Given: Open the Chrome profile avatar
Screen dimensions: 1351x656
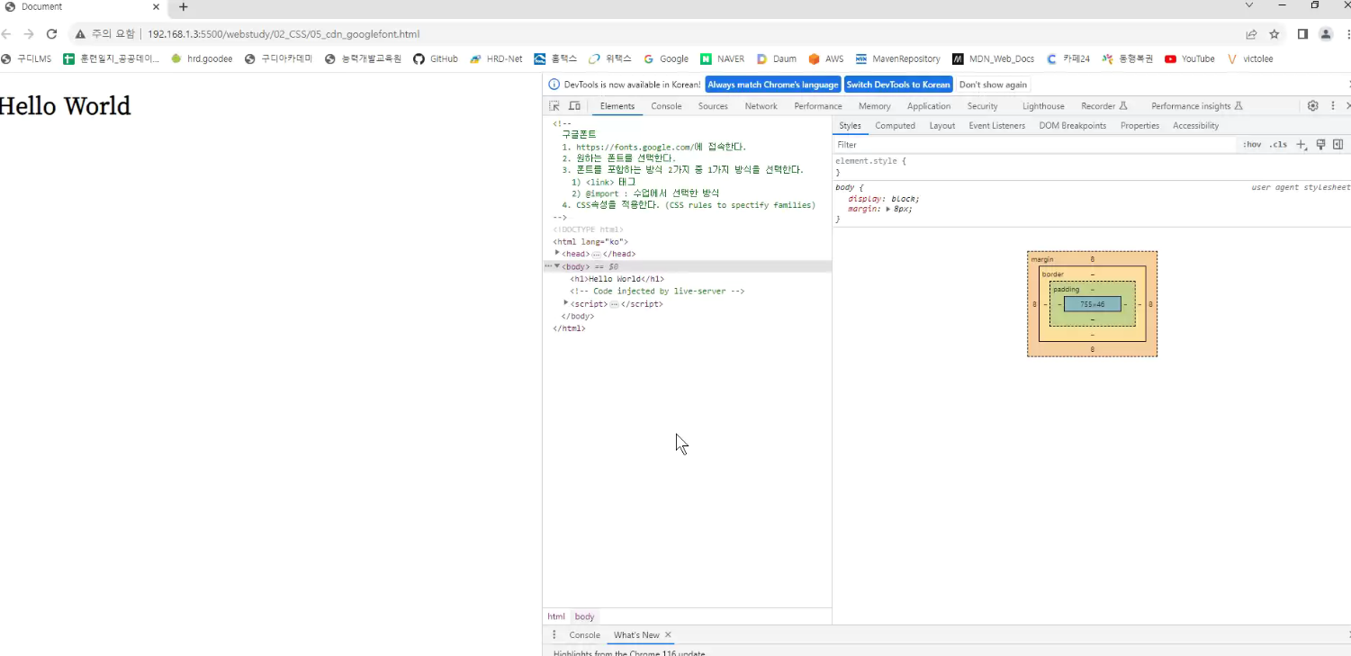Looking at the screenshot, I should click(x=1326, y=34).
